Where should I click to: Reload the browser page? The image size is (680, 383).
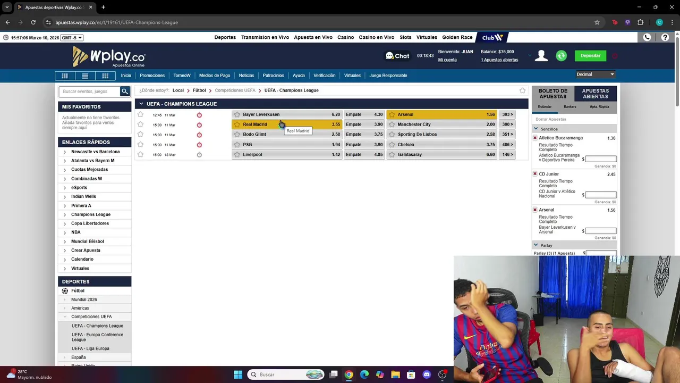point(33,22)
